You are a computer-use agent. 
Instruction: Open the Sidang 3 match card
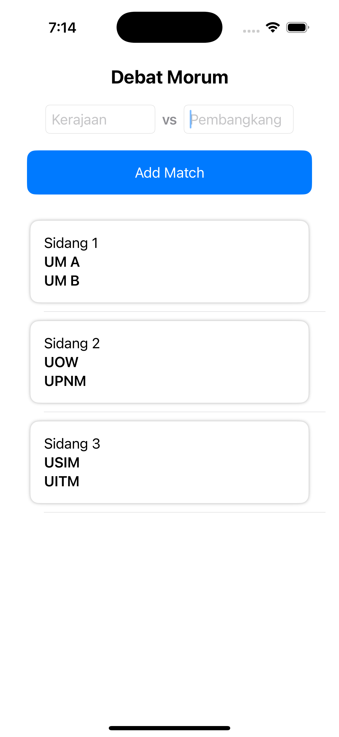click(x=169, y=462)
